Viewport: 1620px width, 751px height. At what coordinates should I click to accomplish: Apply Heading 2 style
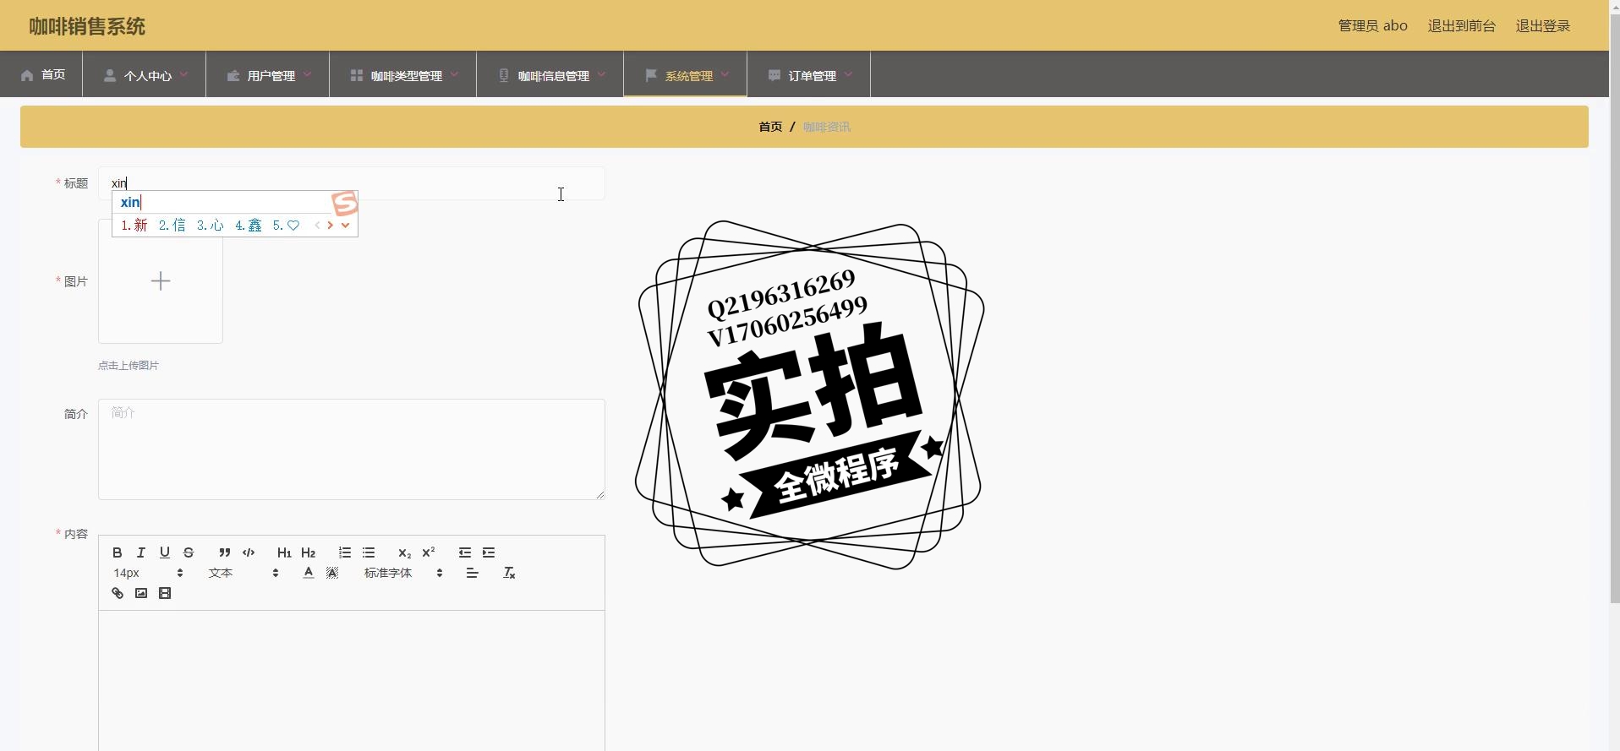[x=309, y=552]
